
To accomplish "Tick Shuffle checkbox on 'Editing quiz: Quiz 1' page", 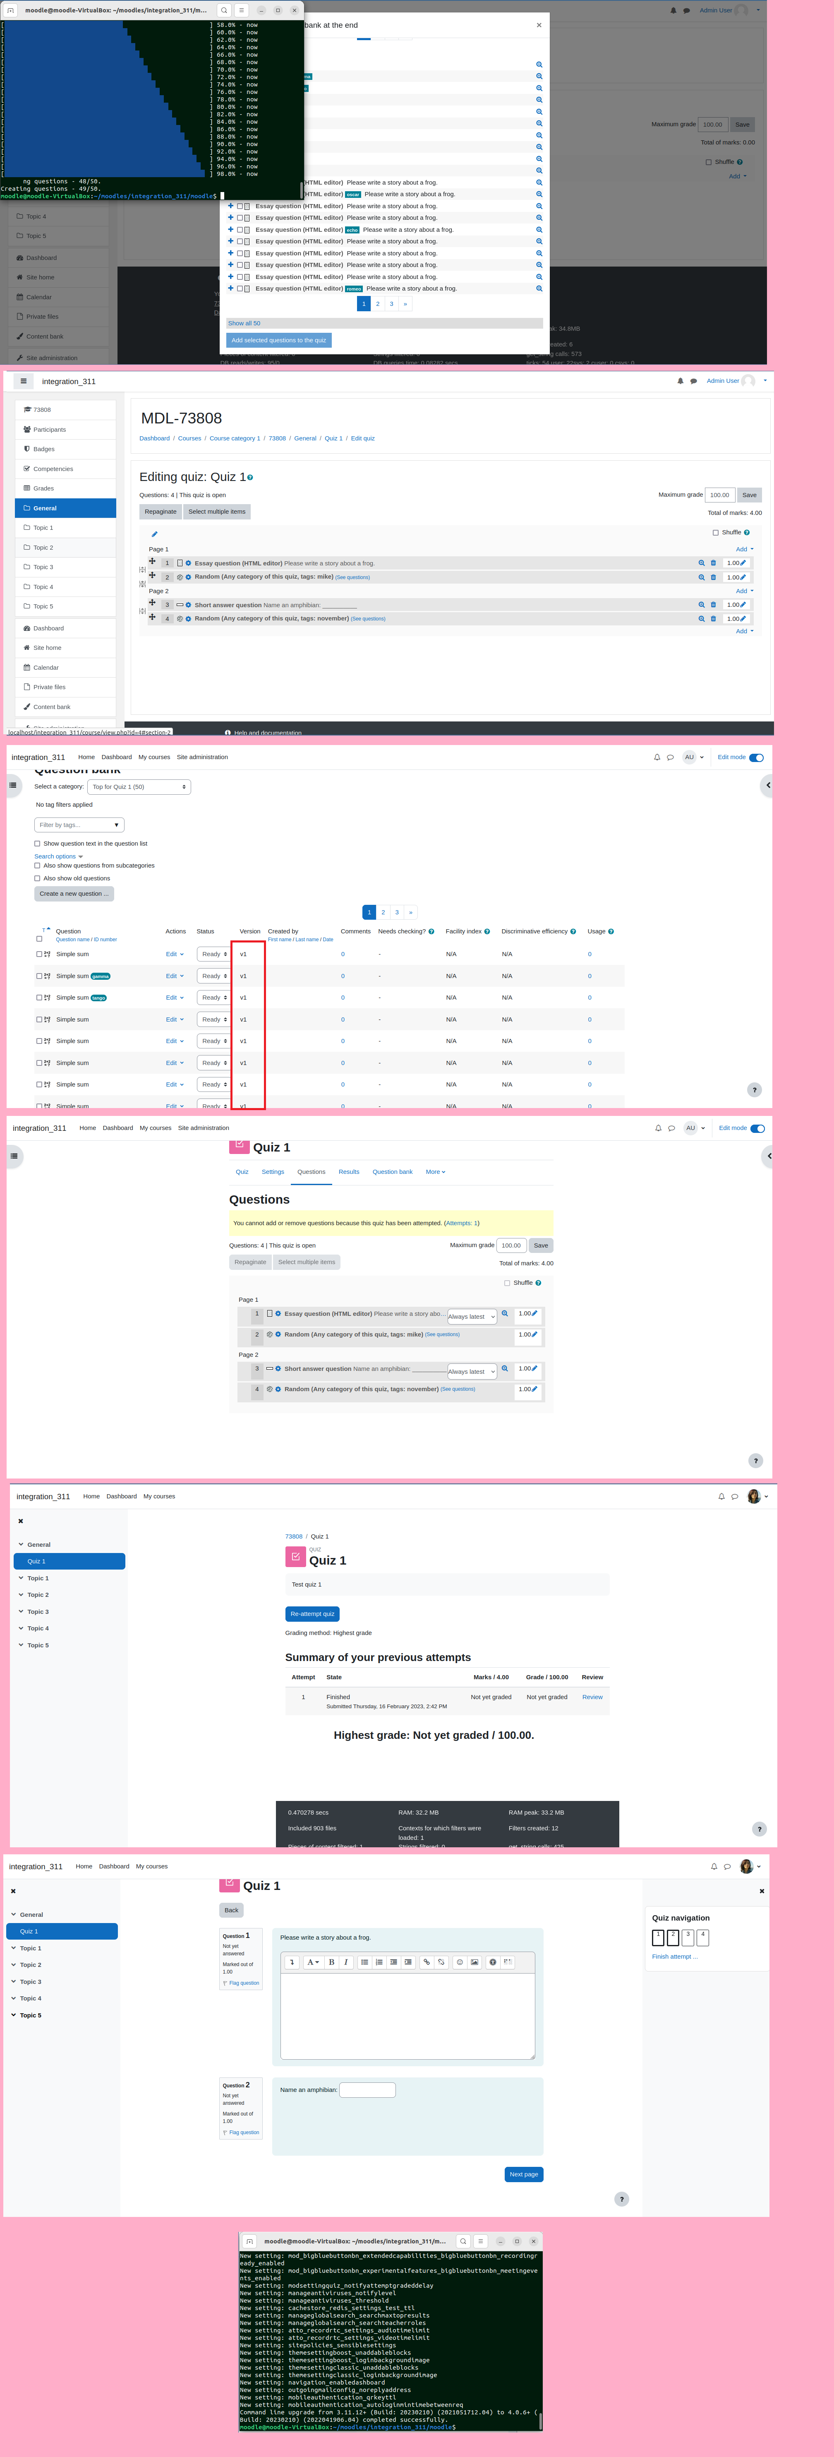I will (x=716, y=533).
